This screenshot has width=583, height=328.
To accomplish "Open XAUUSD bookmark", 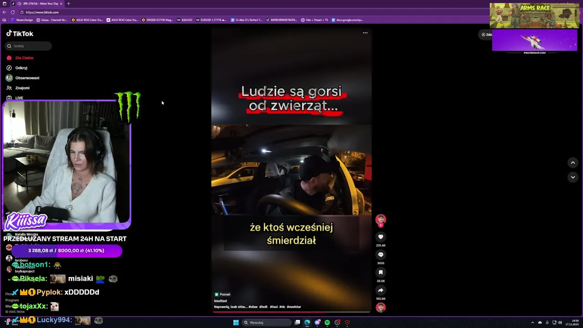I will click(x=184, y=20).
